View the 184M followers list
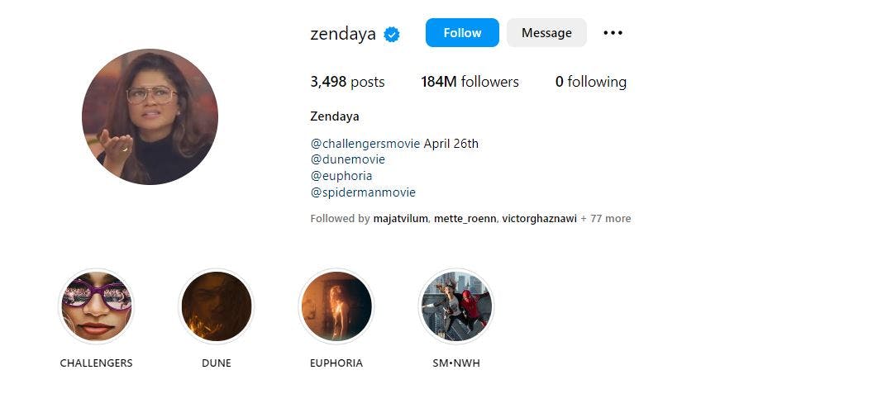This screenshot has width=882, height=408. [470, 82]
